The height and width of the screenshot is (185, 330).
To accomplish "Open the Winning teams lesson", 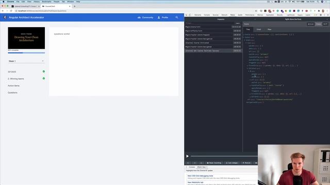I will click(x=16, y=79).
